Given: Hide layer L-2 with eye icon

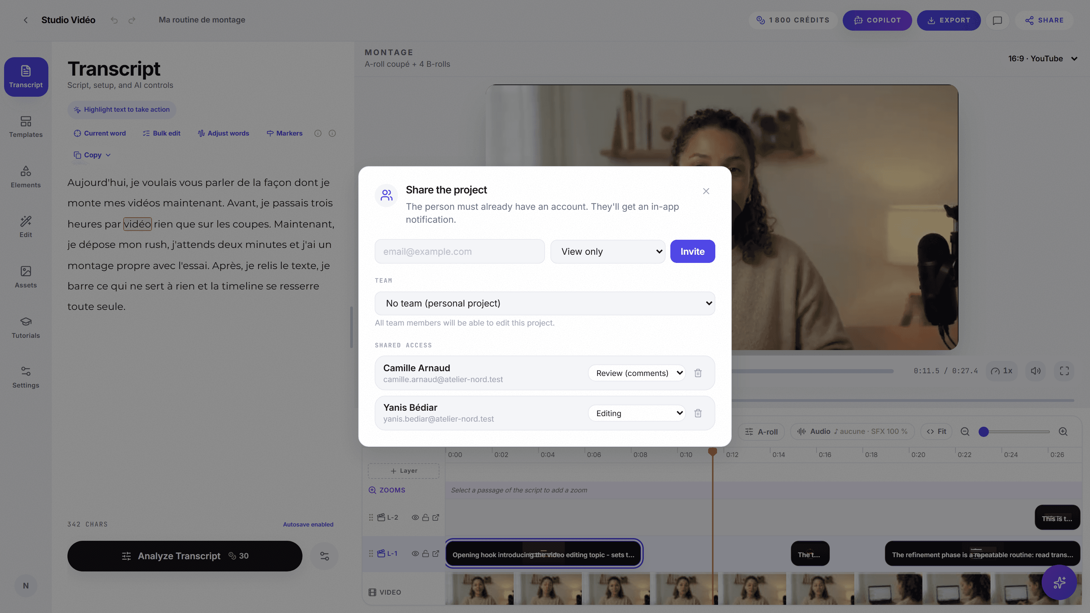Looking at the screenshot, I should point(415,517).
